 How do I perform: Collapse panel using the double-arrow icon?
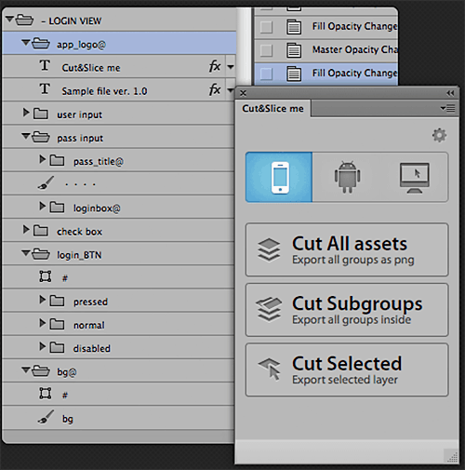(x=450, y=93)
